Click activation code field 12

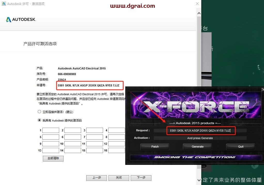tap(117, 144)
